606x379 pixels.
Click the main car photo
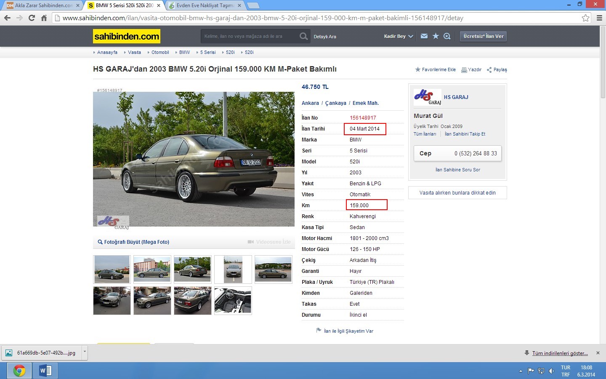(x=194, y=159)
